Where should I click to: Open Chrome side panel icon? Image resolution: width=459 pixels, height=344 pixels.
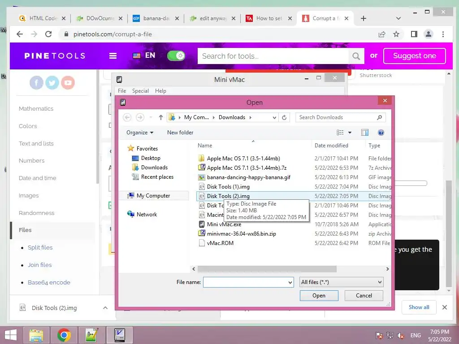(x=414, y=34)
